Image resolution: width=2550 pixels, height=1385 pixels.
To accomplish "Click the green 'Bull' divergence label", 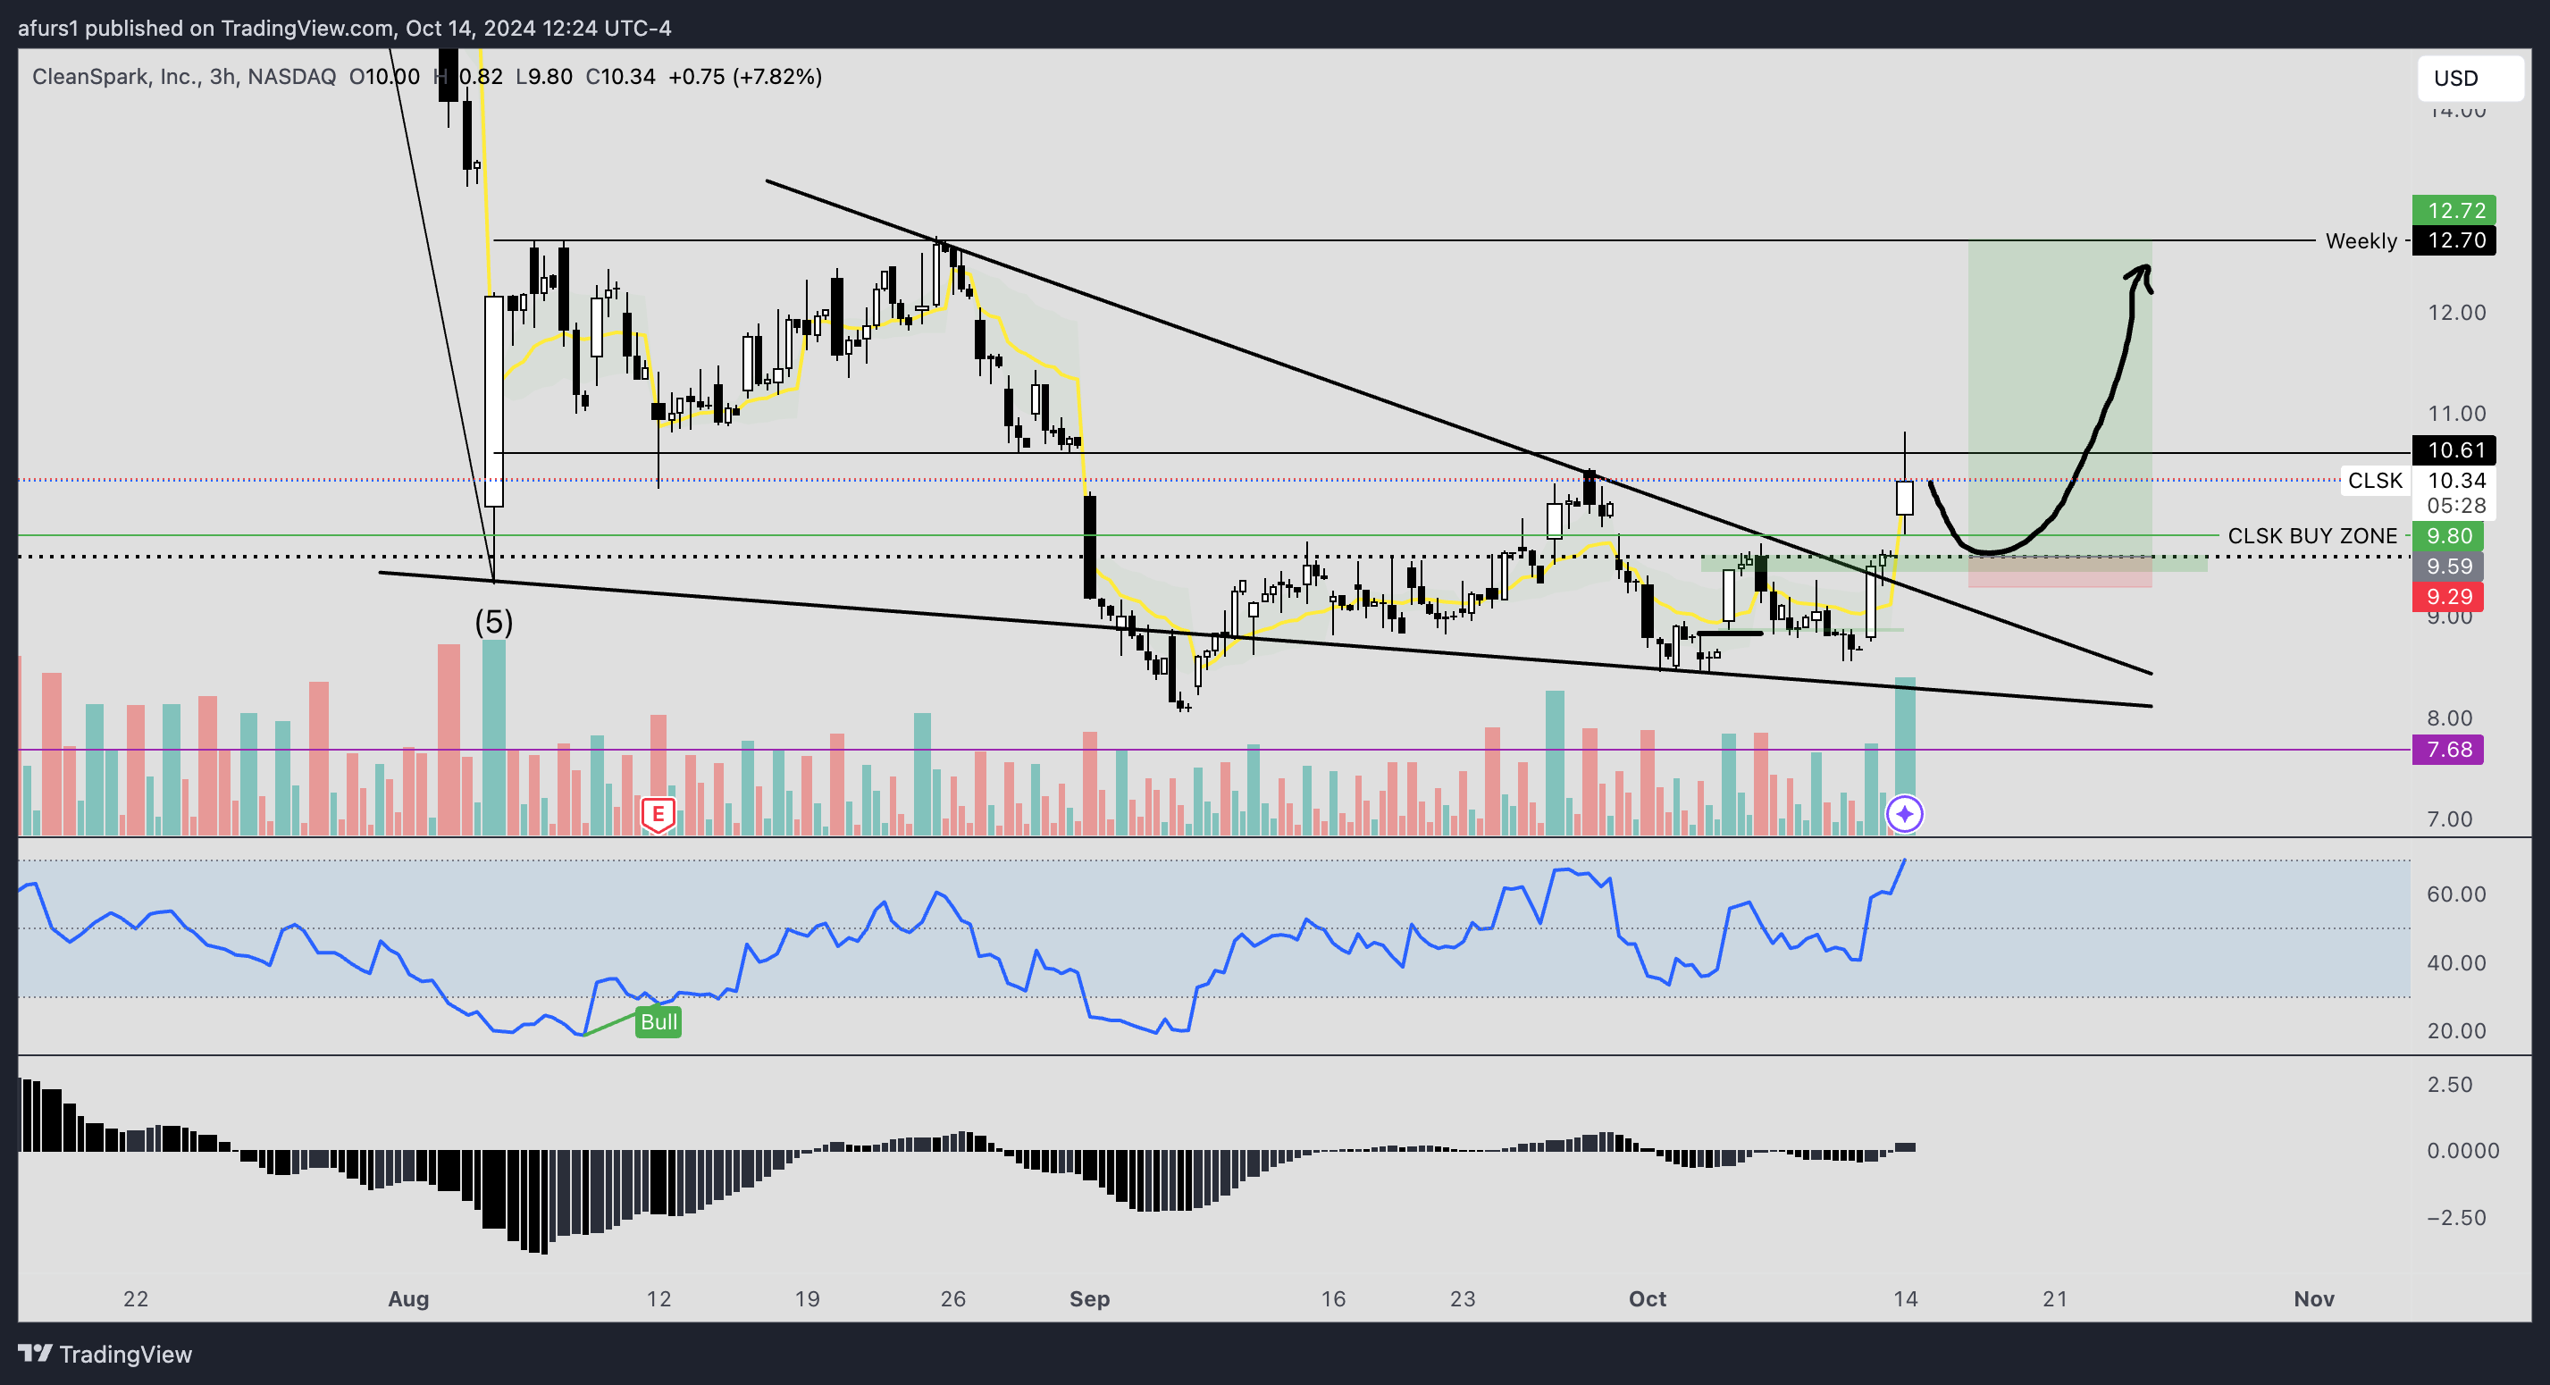I will 658,1021.
